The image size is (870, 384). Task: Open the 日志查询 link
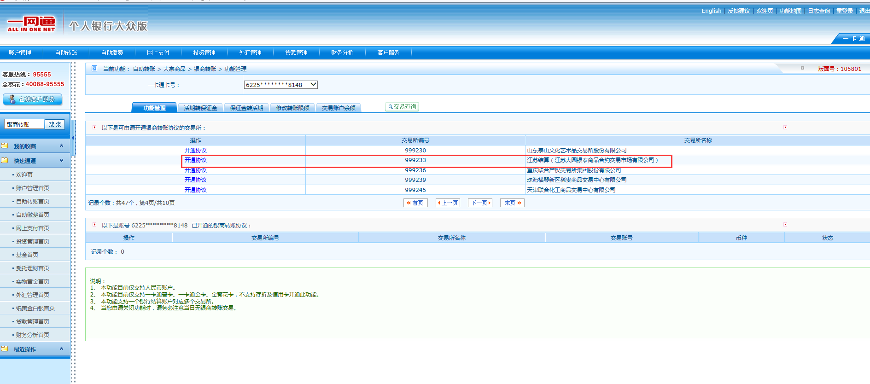point(819,11)
